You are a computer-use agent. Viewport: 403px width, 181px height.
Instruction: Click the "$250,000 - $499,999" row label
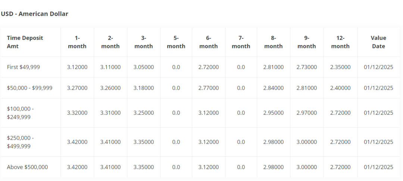pyautogui.click(x=21, y=142)
